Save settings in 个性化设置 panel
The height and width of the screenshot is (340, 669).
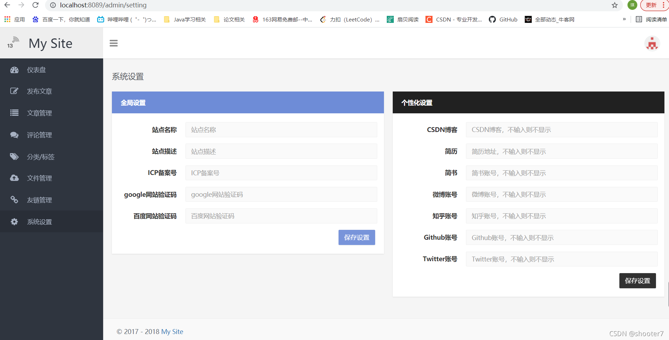637,281
